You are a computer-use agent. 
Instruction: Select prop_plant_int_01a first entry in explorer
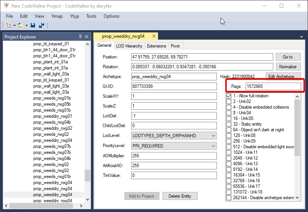click(x=51, y=62)
